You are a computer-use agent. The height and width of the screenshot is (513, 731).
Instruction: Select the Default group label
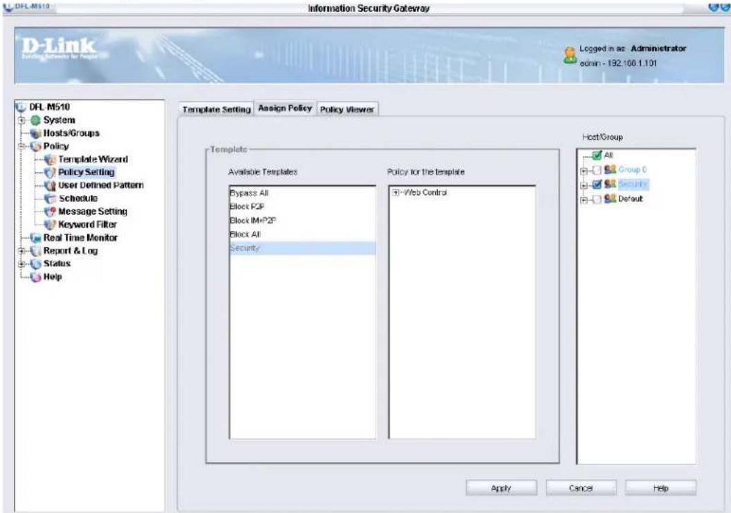[631, 199]
